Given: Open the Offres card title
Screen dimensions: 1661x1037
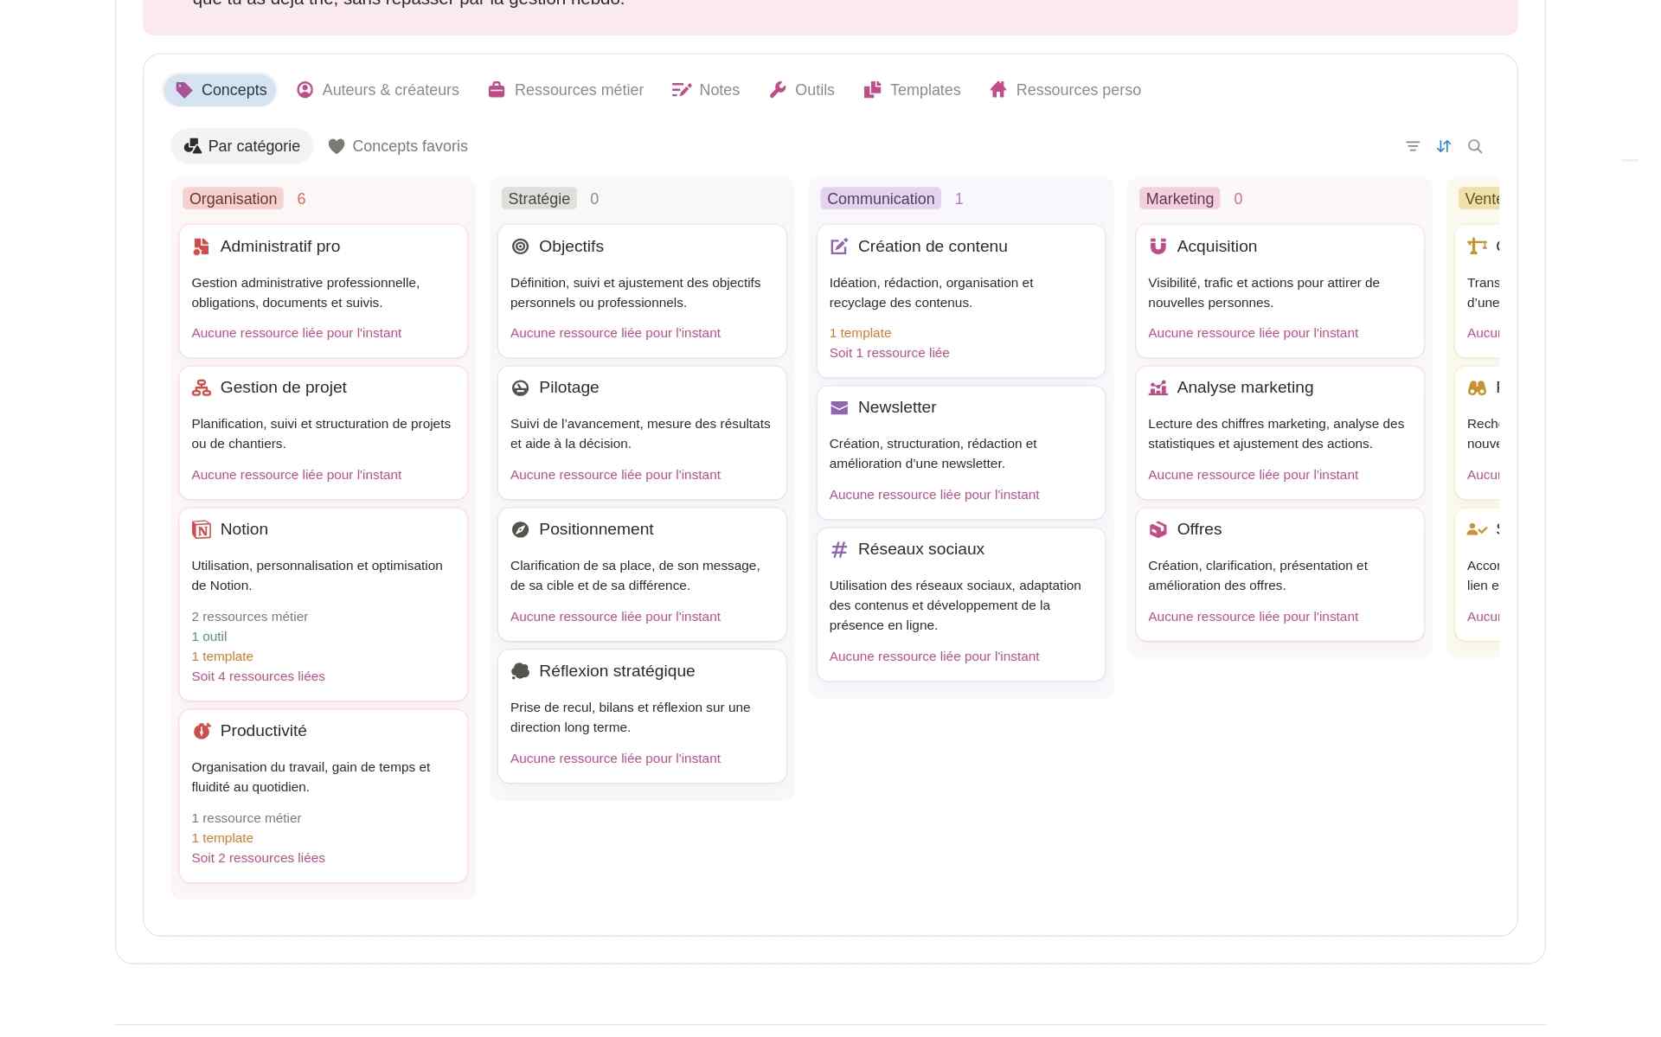Looking at the screenshot, I should [x=1199, y=529].
